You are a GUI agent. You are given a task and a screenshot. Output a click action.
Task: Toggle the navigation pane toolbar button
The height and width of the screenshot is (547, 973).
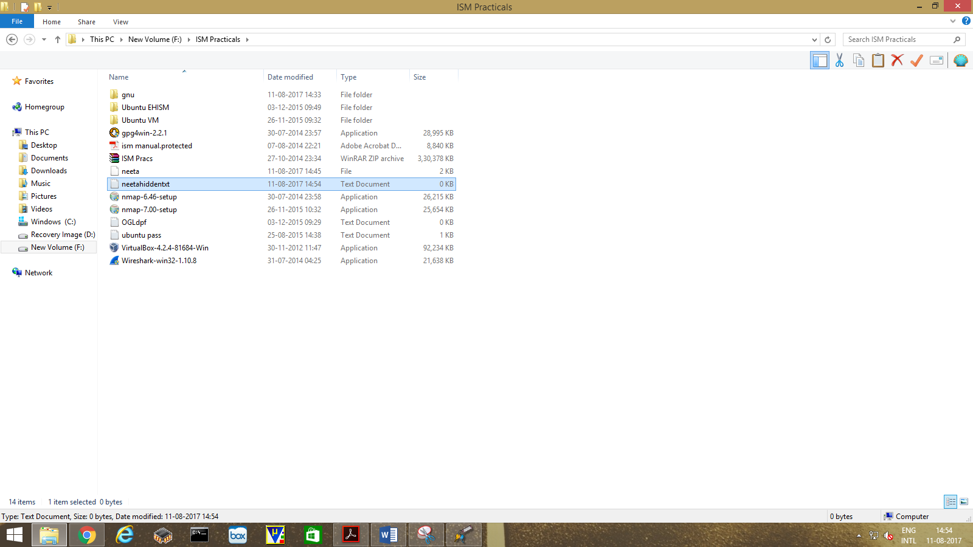pyautogui.click(x=820, y=60)
